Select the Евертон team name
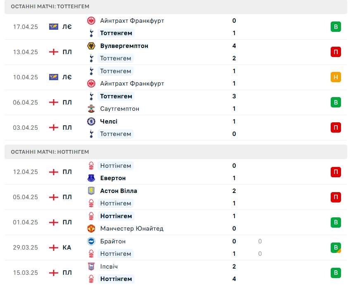The width and height of the screenshot is (353, 288). click(x=113, y=178)
